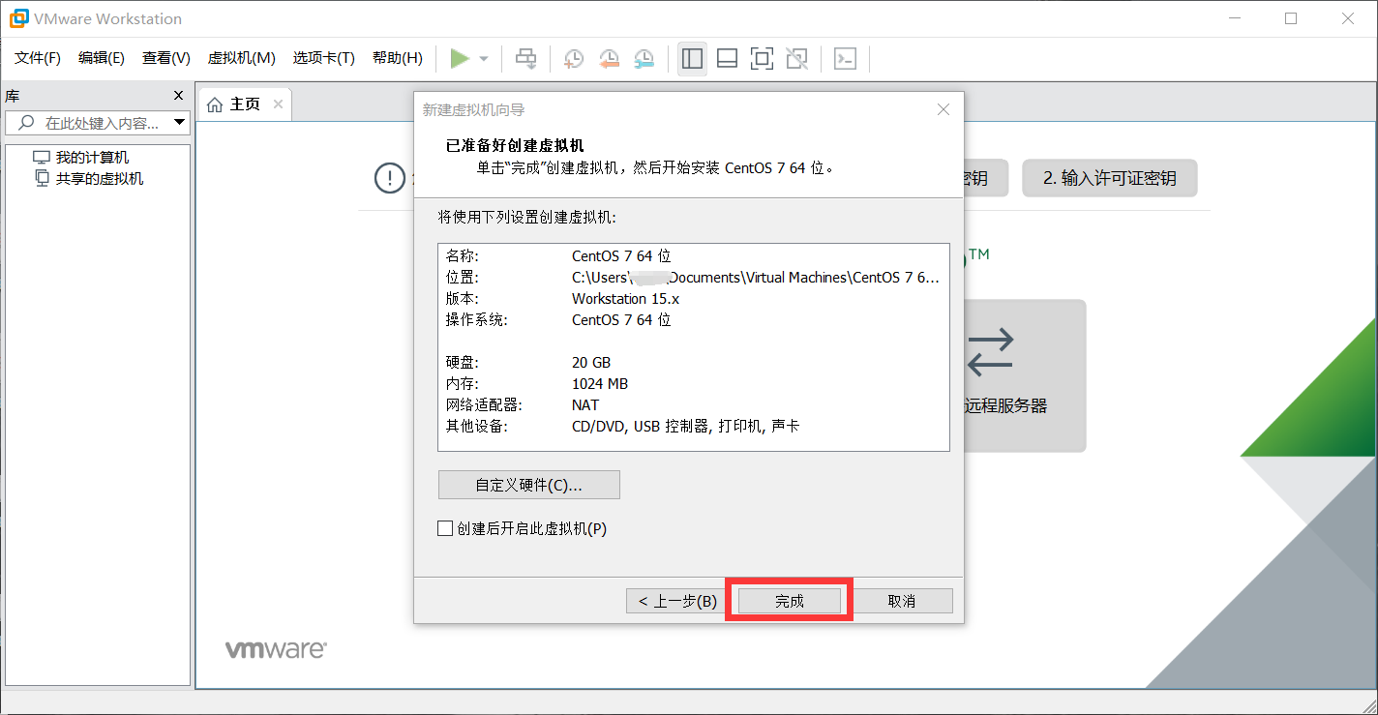Click the 自定义硬件(C)... button
Viewport: 1378px width, 715px height.
point(529,485)
